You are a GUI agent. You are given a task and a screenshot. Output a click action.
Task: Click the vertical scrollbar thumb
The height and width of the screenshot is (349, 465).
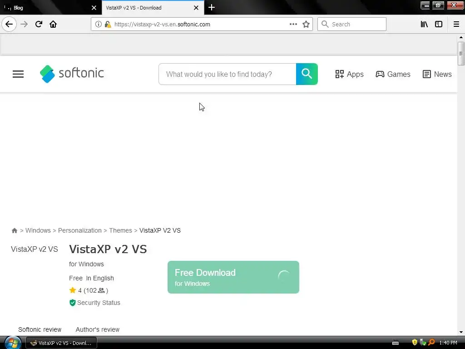(x=461, y=54)
